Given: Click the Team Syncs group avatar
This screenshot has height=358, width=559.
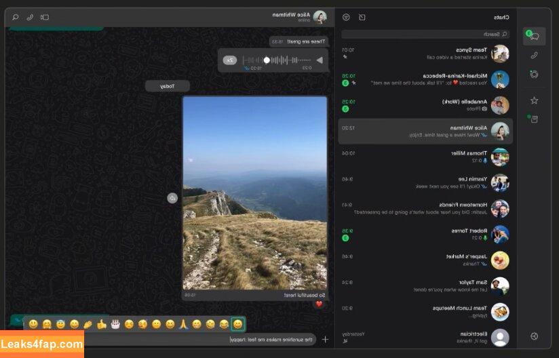Looking at the screenshot, I should pyautogui.click(x=500, y=54).
